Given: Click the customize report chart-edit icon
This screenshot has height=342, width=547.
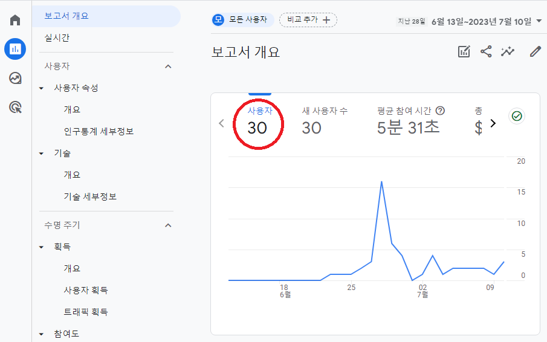Looking at the screenshot, I should pyautogui.click(x=464, y=51).
